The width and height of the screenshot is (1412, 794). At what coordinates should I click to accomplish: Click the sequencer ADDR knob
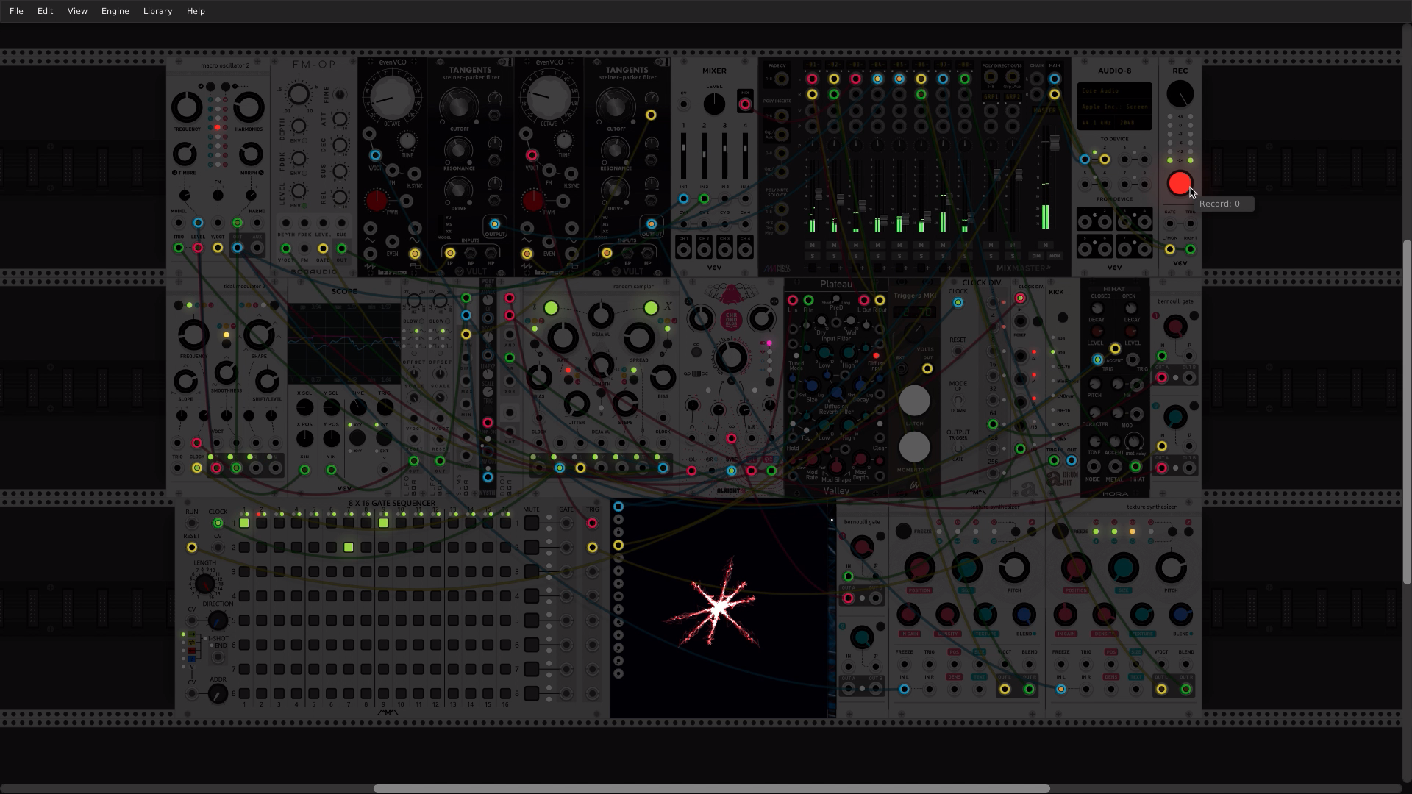(218, 693)
